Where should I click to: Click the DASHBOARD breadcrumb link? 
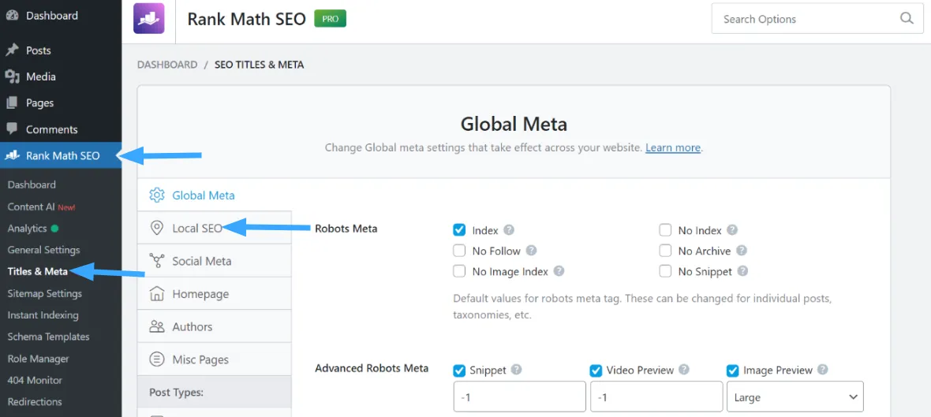point(167,65)
